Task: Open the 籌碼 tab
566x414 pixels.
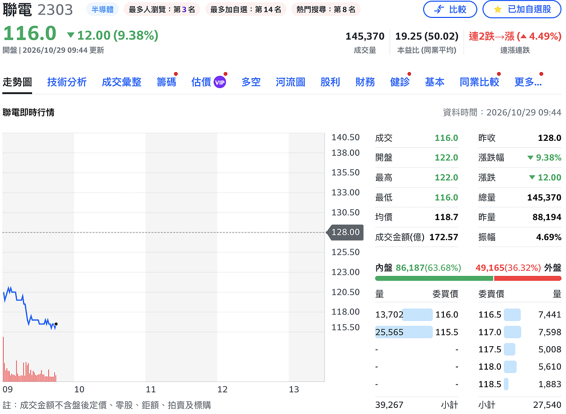Action: pyautogui.click(x=166, y=82)
